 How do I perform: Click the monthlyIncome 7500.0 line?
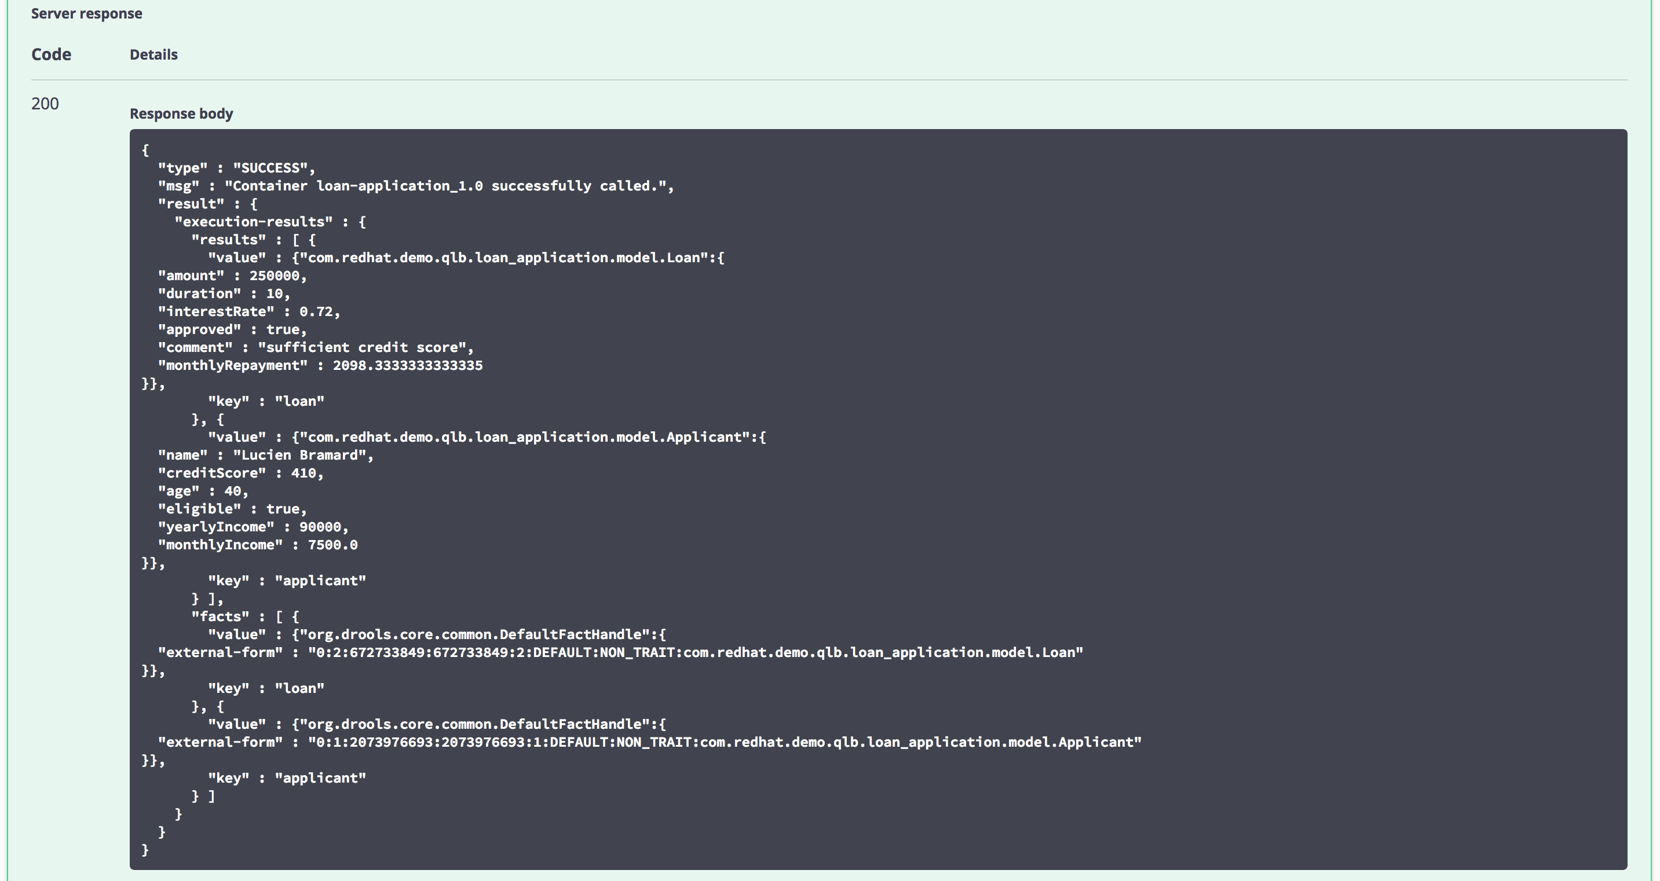click(x=258, y=545)
